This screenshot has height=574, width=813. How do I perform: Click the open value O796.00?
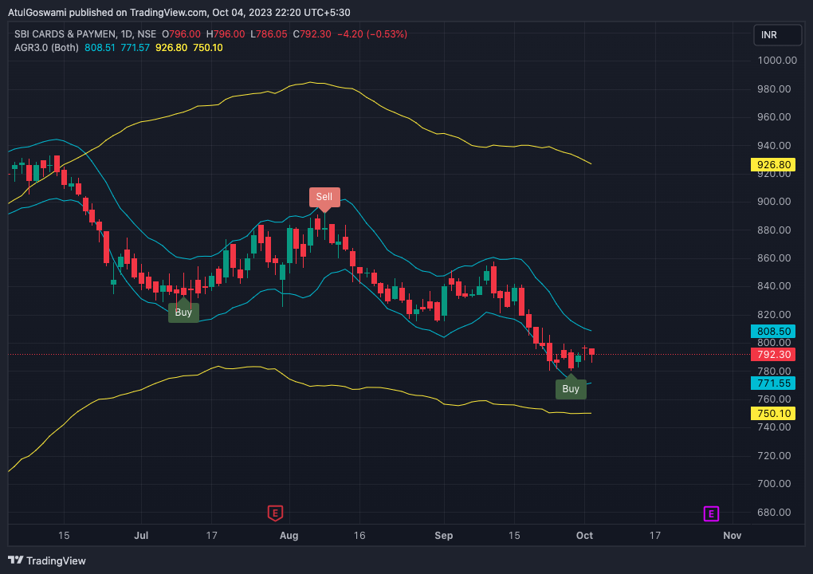pos(181,34)
